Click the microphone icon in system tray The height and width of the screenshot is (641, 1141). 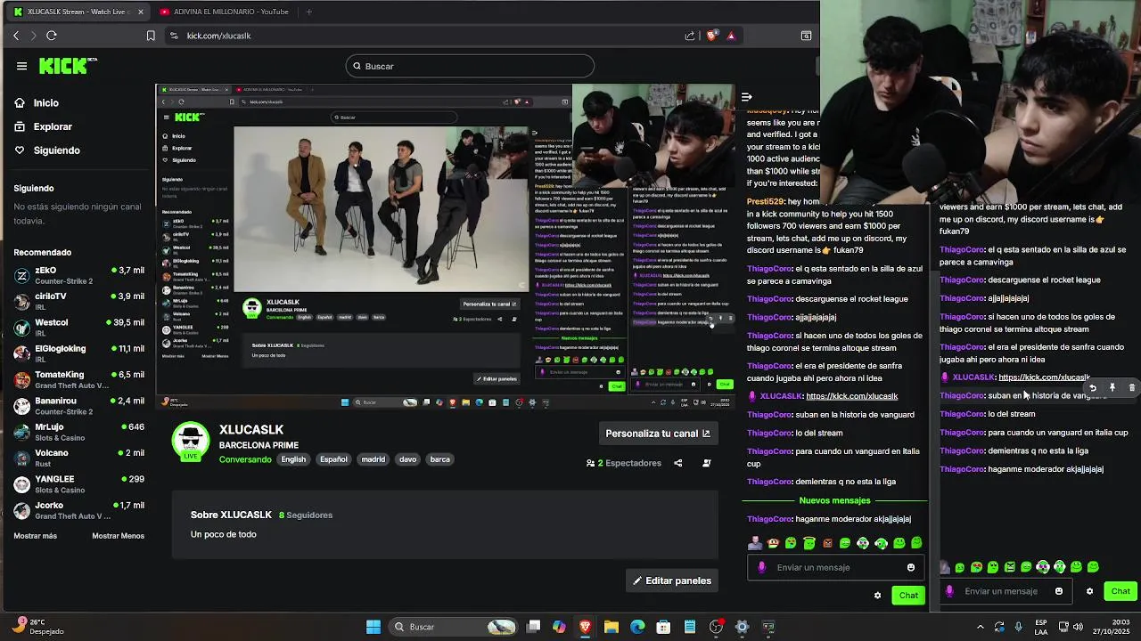click(x=1018, y=627)
